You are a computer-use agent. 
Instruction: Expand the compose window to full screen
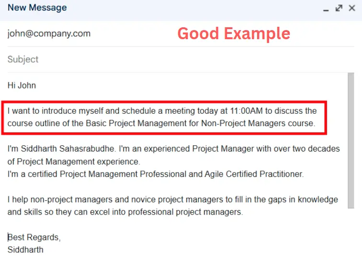point(339,8)
